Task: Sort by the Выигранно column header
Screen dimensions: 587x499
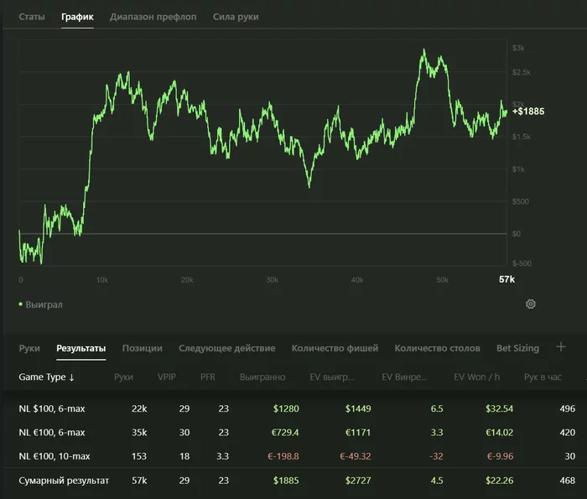Action: point(262,377)
